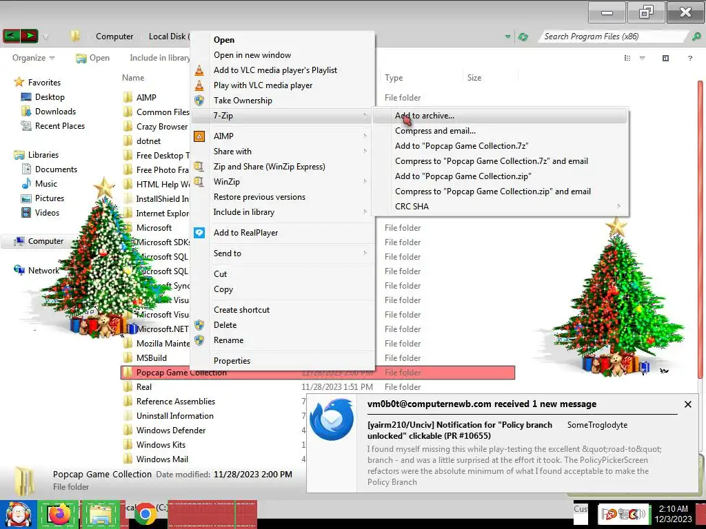The image size is (706, 529).
Task: Select Desktop in Favorites
Action: pyautogui.click(x=50, y=96)
